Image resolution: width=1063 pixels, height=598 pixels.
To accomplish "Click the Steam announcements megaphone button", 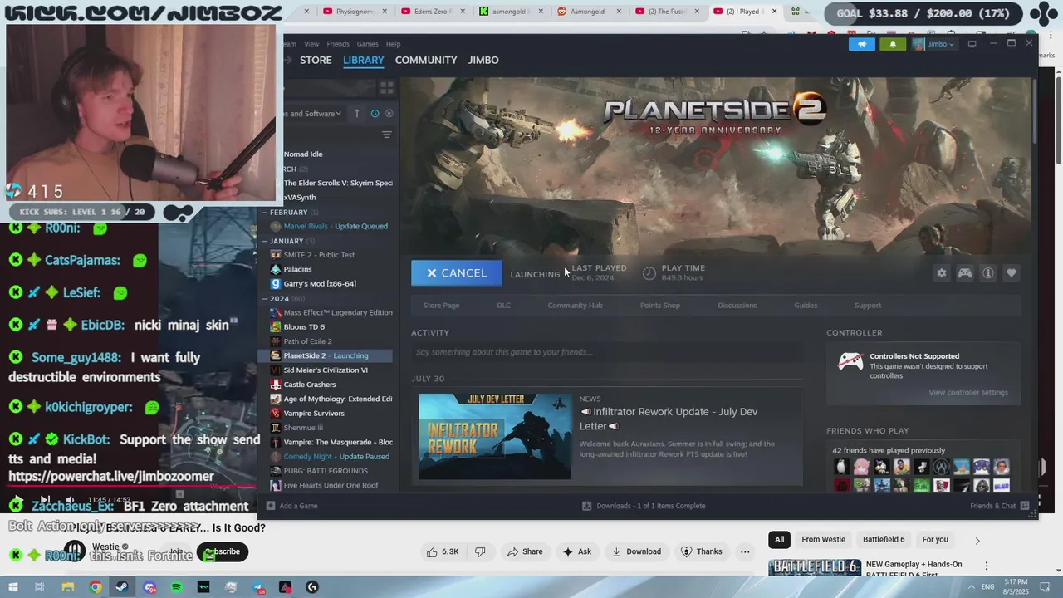I will [x=862, y=44].
